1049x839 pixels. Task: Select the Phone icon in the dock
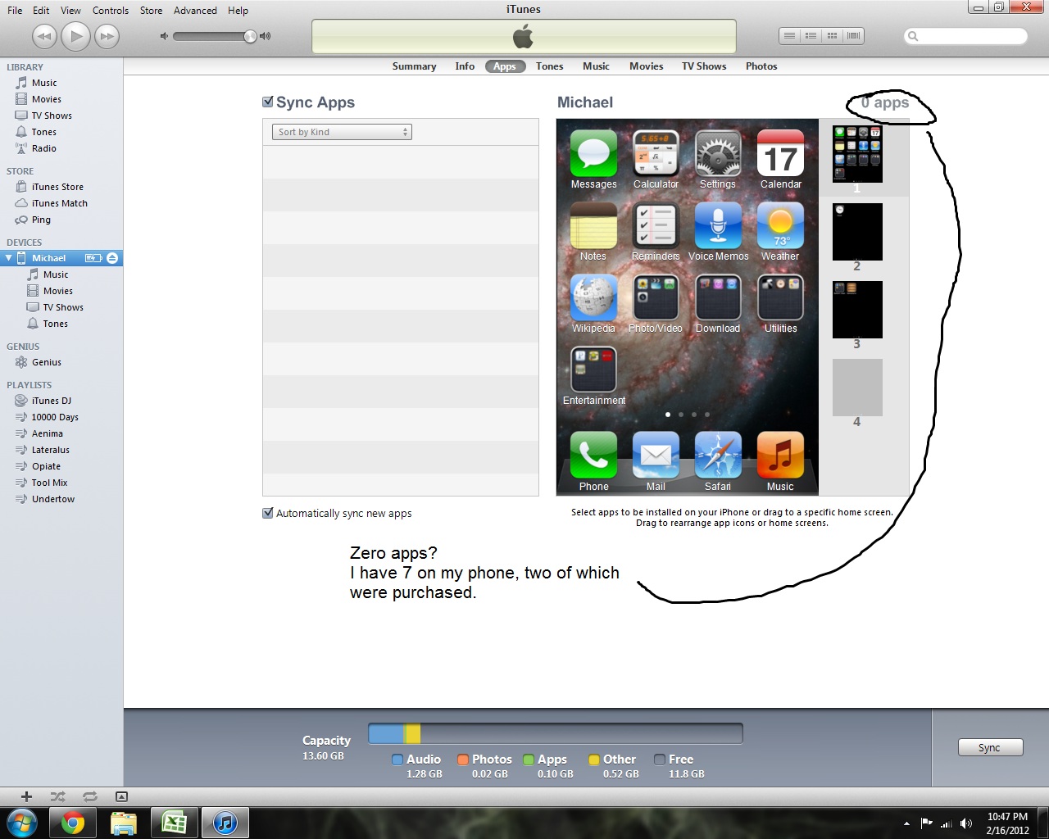(593, 455)
